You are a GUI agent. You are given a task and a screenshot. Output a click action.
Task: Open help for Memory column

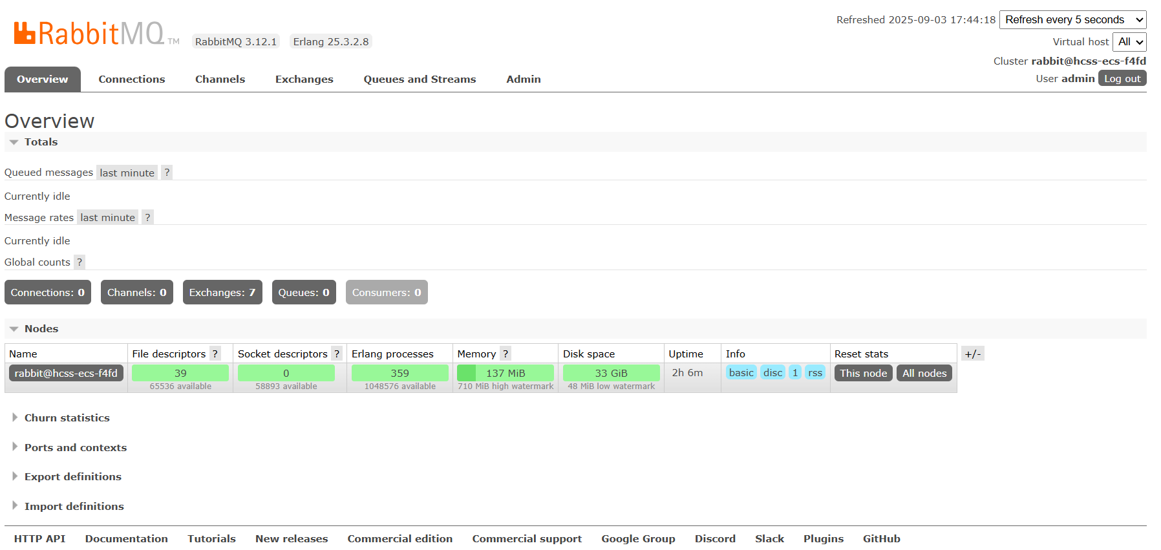tap(506, 354)
